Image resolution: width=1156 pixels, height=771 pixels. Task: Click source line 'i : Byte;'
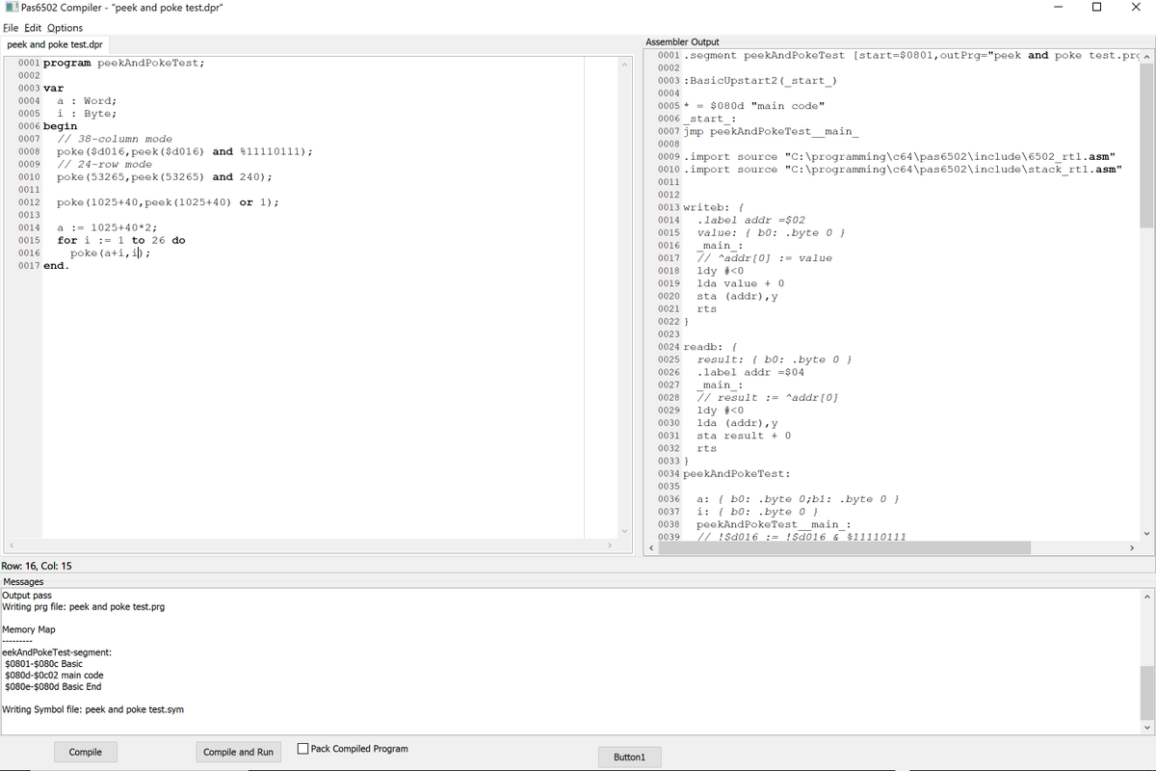pyautogui.click(x=87, y=113)
